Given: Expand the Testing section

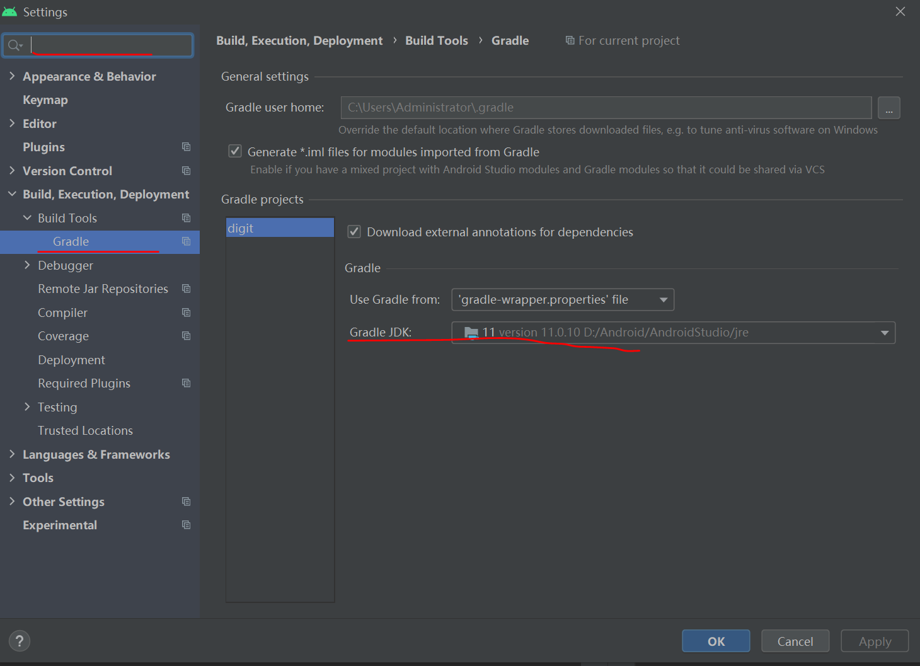Looking at the screenshot, I should tap(27, 406).
